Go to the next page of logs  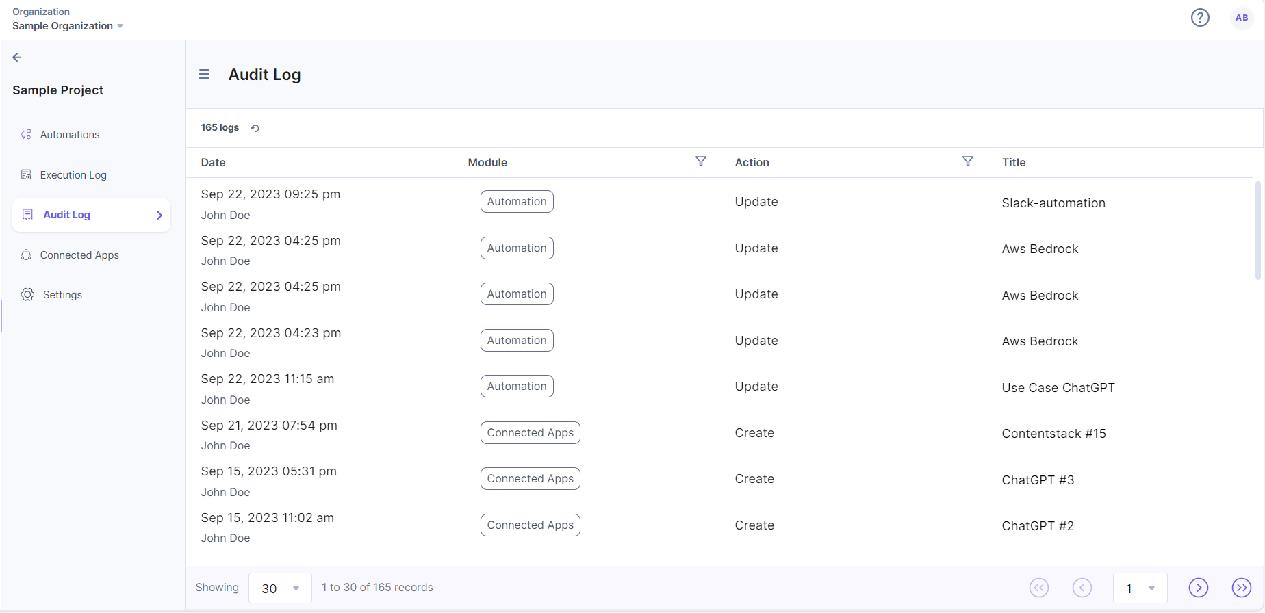1199,588
